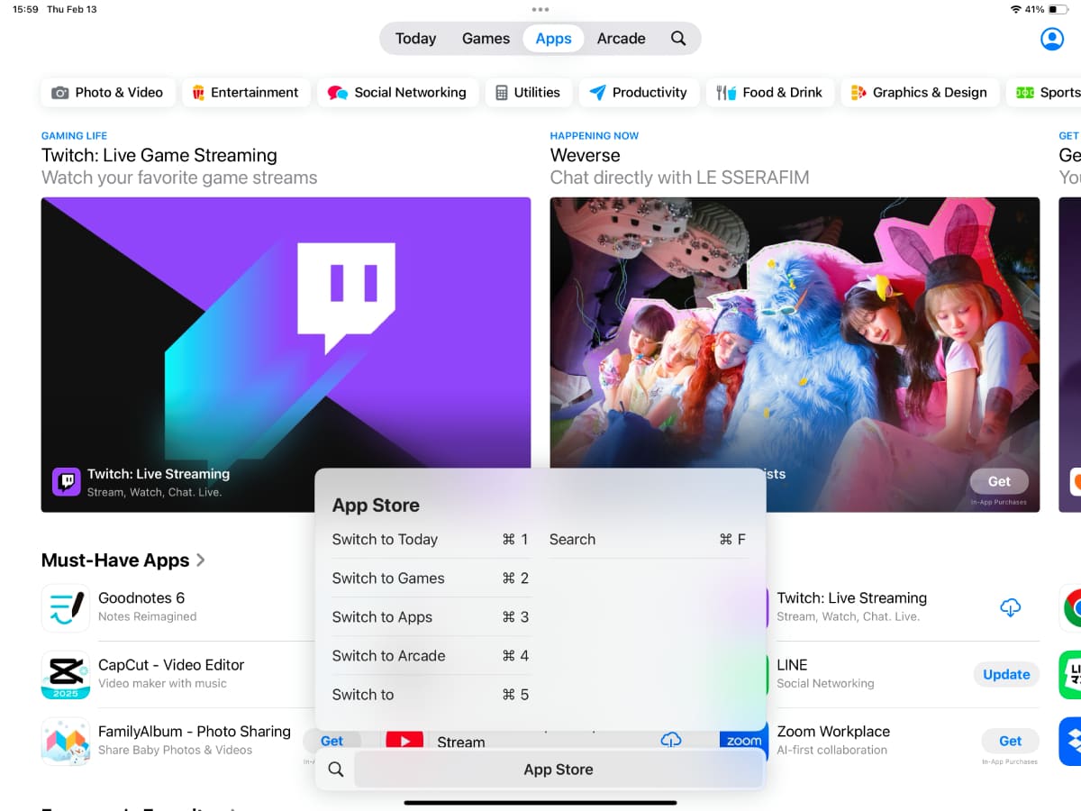Open the YouTube app icon in the list
This screenshot has height=811, width=1081.
tap(404, 741)
